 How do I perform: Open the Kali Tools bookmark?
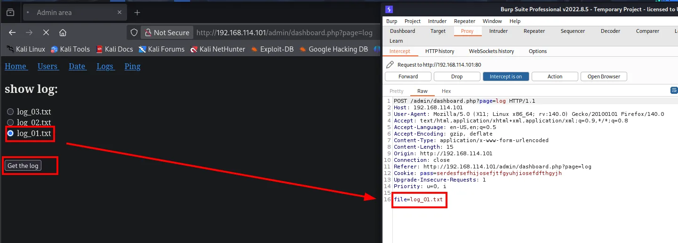(x=70, y=49)
